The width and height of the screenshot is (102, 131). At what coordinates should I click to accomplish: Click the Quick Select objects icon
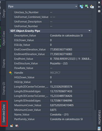[x=92, y=7]
